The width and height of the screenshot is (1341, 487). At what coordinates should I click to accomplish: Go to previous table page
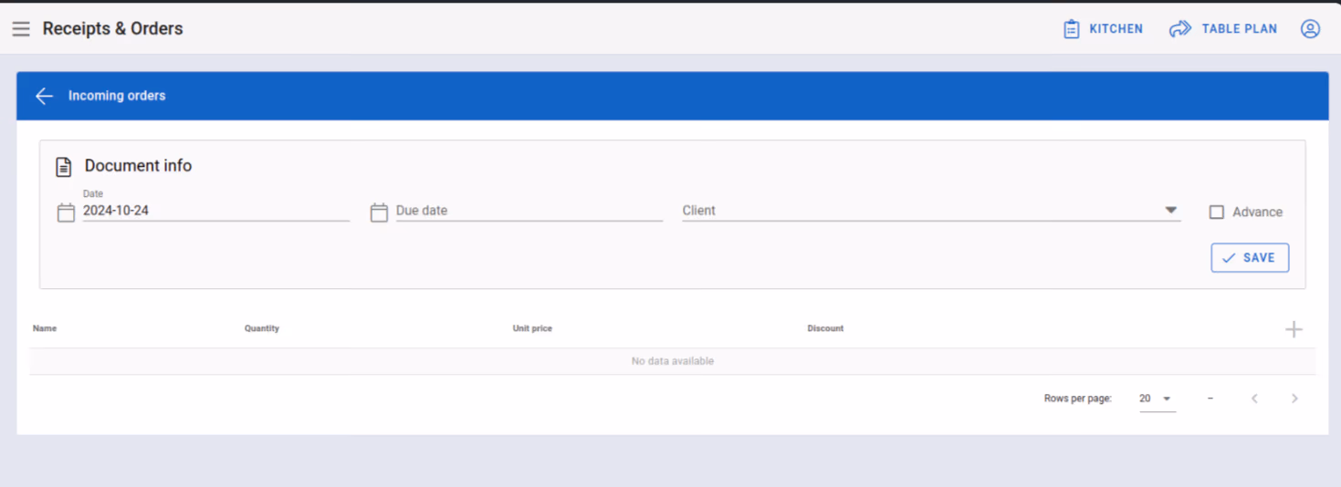1254,399
